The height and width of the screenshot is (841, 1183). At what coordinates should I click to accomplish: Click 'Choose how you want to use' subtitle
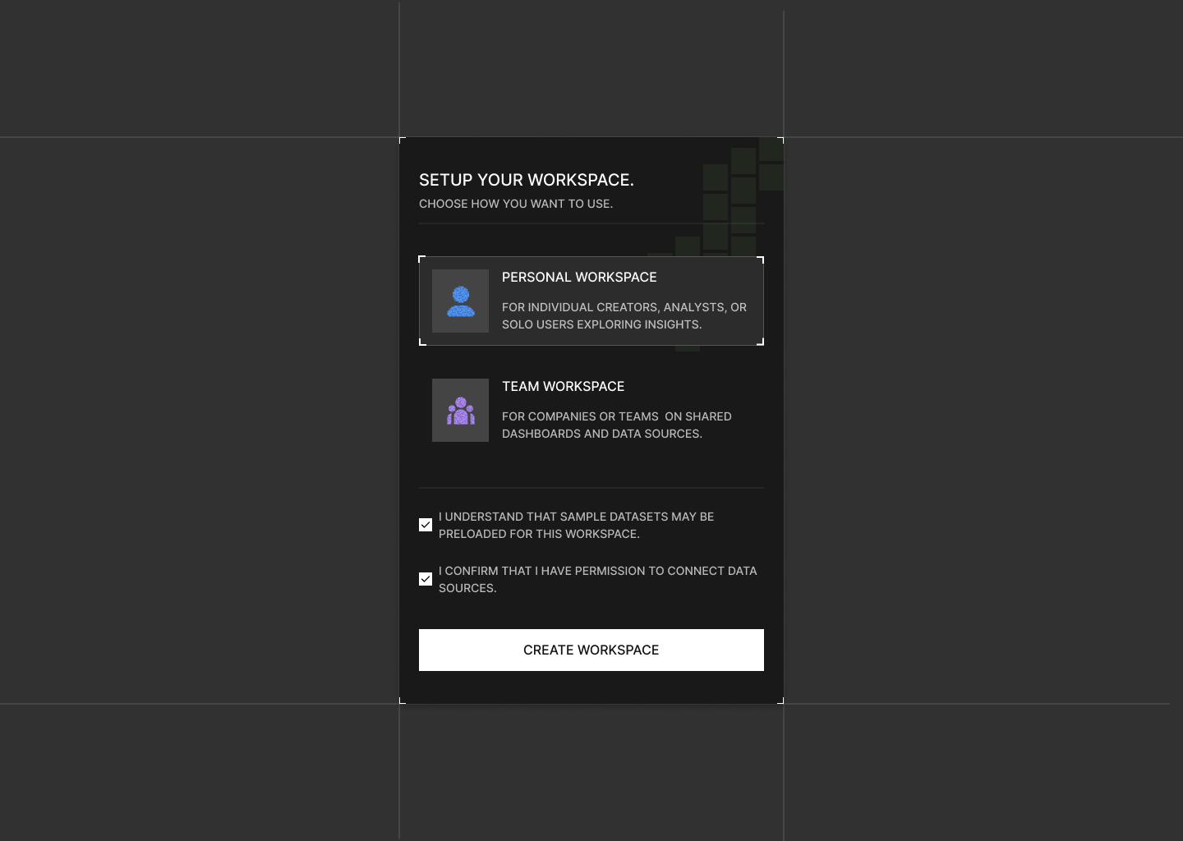pos(515,204)
